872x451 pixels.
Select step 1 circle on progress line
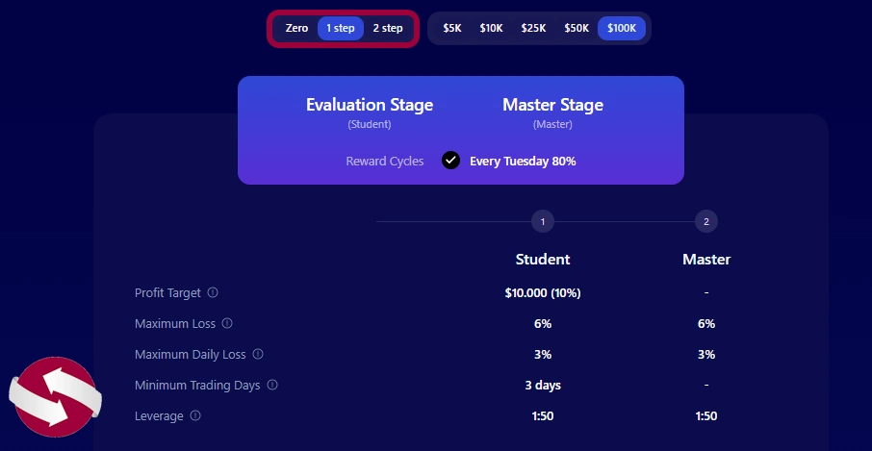pyautogui.click(x=542, y=221)
